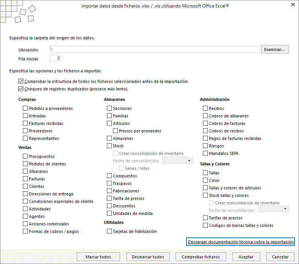This screenshot has height=264, width=299.
Task: Enable Condiciones especiales de cliente
Action: tap(25, 201)
